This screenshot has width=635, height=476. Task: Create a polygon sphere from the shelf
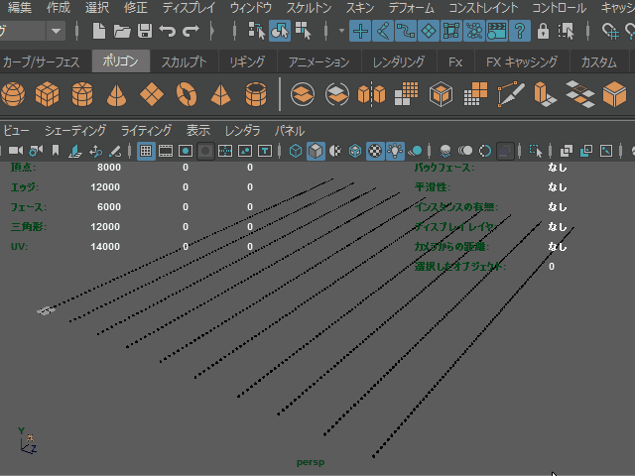click(13, 94)
